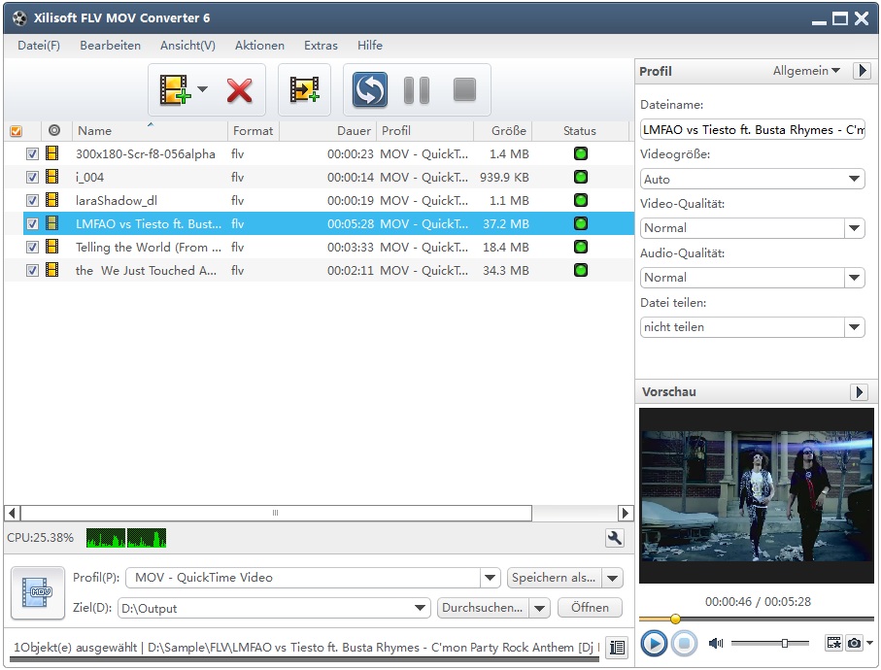Play the preview video
The width and height of the screenshot is (881, 670).
pyautogui.click(x=653, y=643)
